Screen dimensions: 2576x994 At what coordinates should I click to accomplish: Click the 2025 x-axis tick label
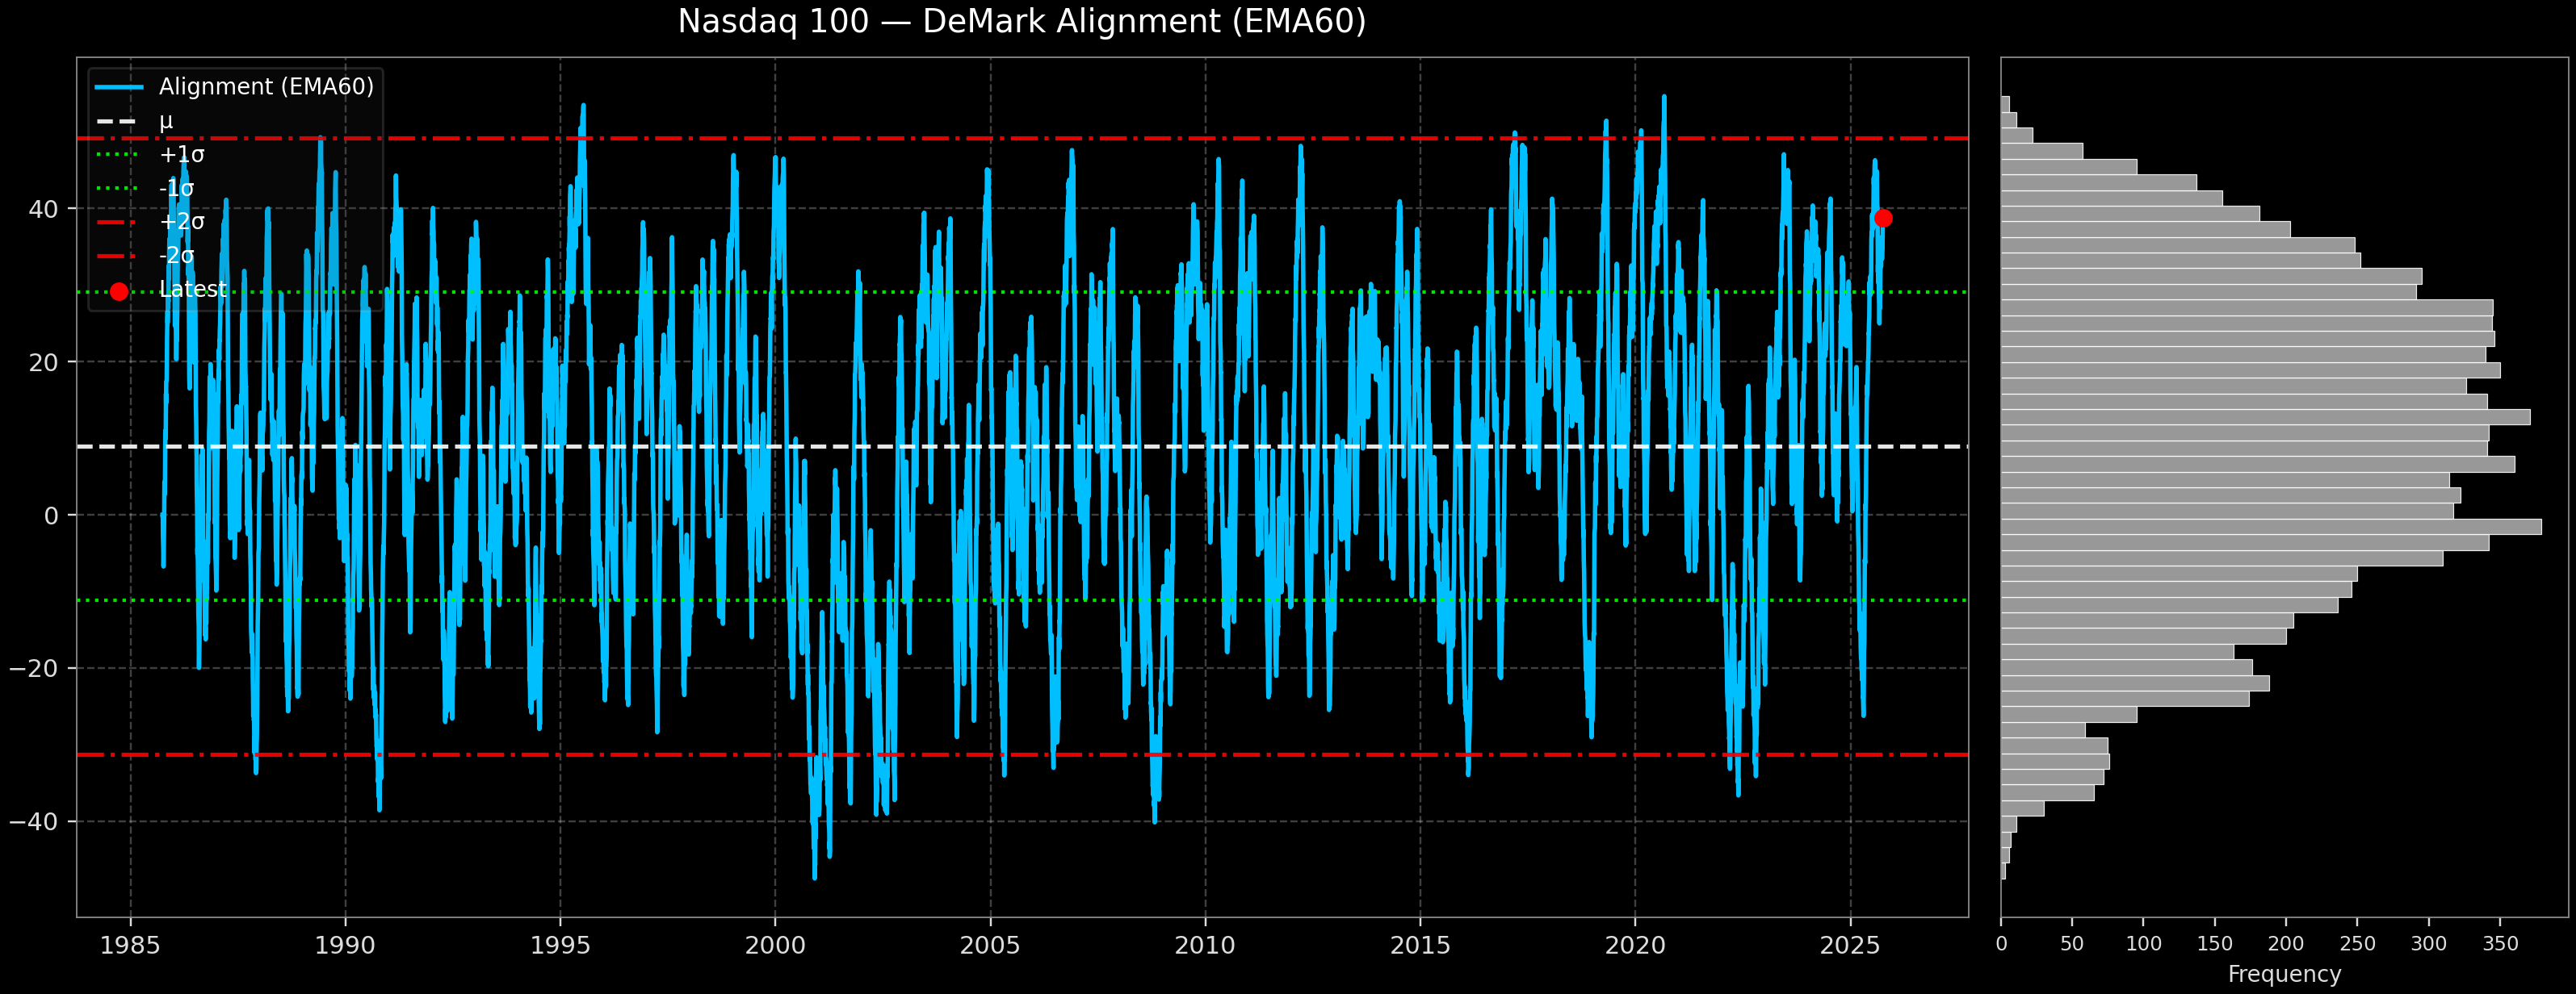pyautogui.click(x=1850, y=945)
